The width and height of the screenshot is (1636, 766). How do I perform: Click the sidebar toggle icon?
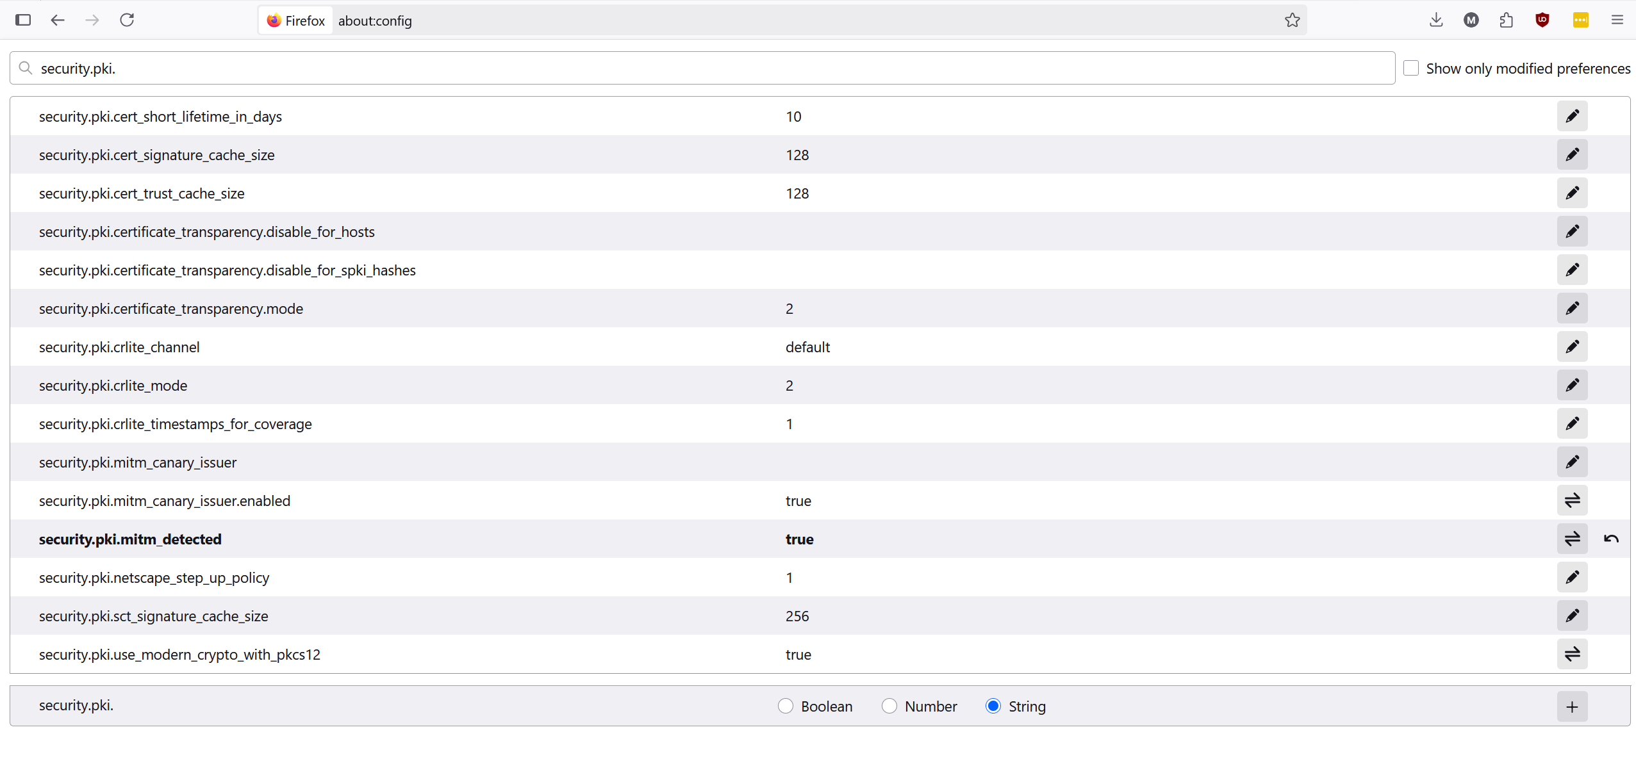click(23, 20)
